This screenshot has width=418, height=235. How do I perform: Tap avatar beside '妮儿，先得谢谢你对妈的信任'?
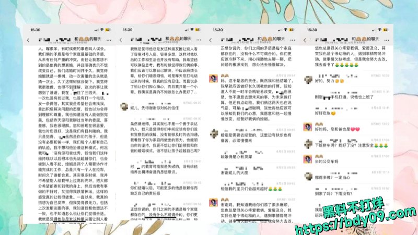click(124, 107)
